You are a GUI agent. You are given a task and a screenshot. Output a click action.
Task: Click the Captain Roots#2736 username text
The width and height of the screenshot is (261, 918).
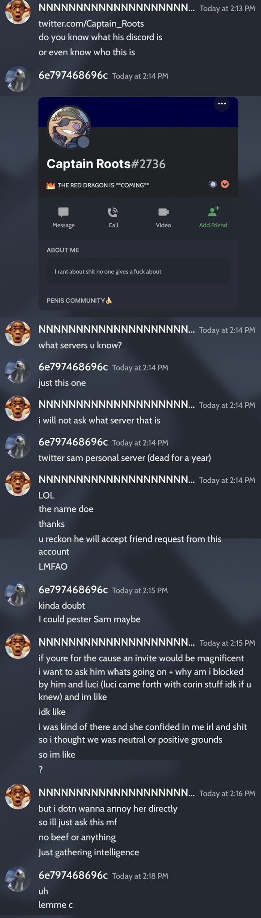coord(106,164)
